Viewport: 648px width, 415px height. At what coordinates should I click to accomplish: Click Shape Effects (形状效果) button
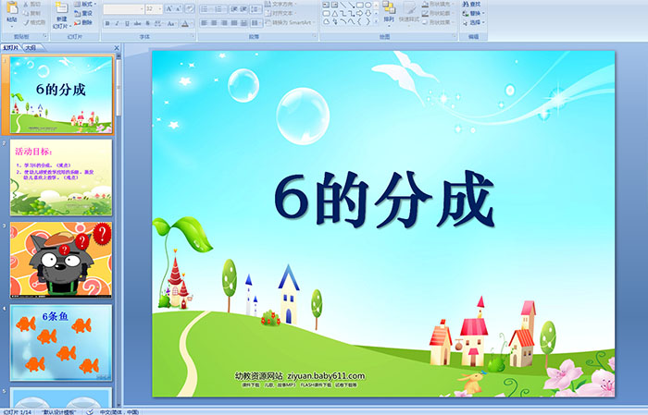[439, 22]
